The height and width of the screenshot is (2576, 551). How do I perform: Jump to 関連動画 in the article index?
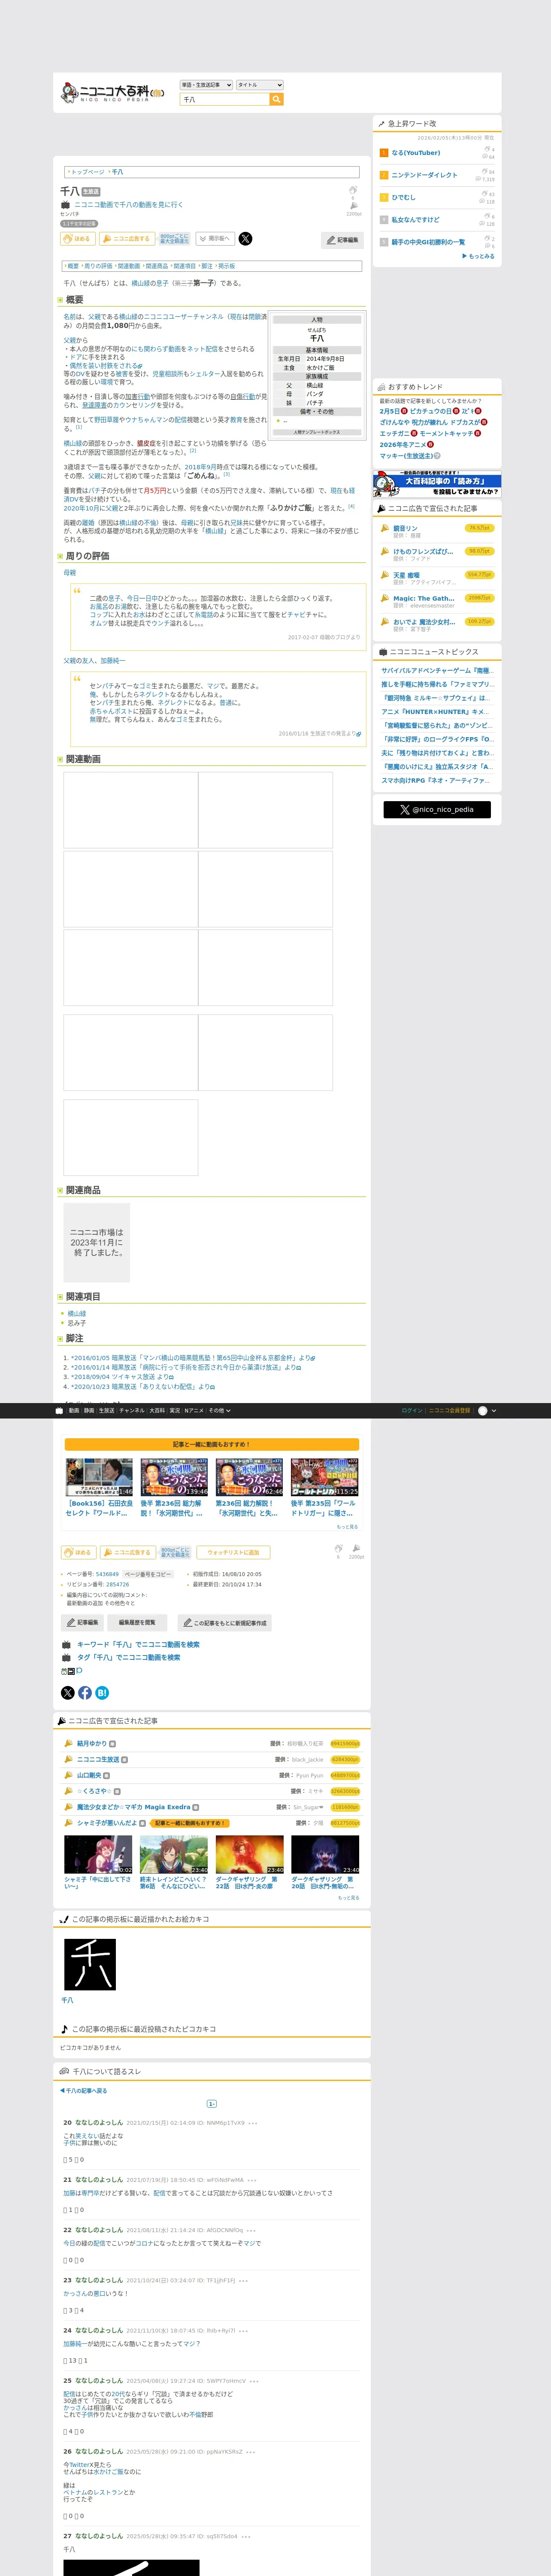coord(129,266)
